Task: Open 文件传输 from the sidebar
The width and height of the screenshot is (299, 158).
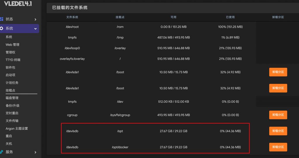Action: [x=12, y=121]
